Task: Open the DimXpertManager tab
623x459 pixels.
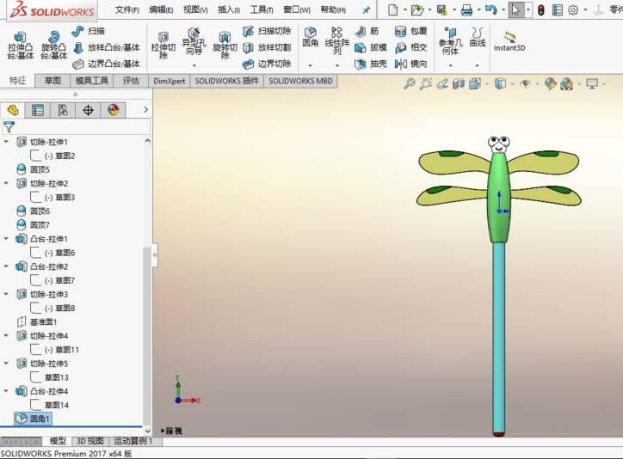Action: pos(88,110)
